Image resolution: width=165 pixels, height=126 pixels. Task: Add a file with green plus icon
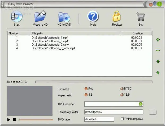pyautogui.click(x=158, y=40)
